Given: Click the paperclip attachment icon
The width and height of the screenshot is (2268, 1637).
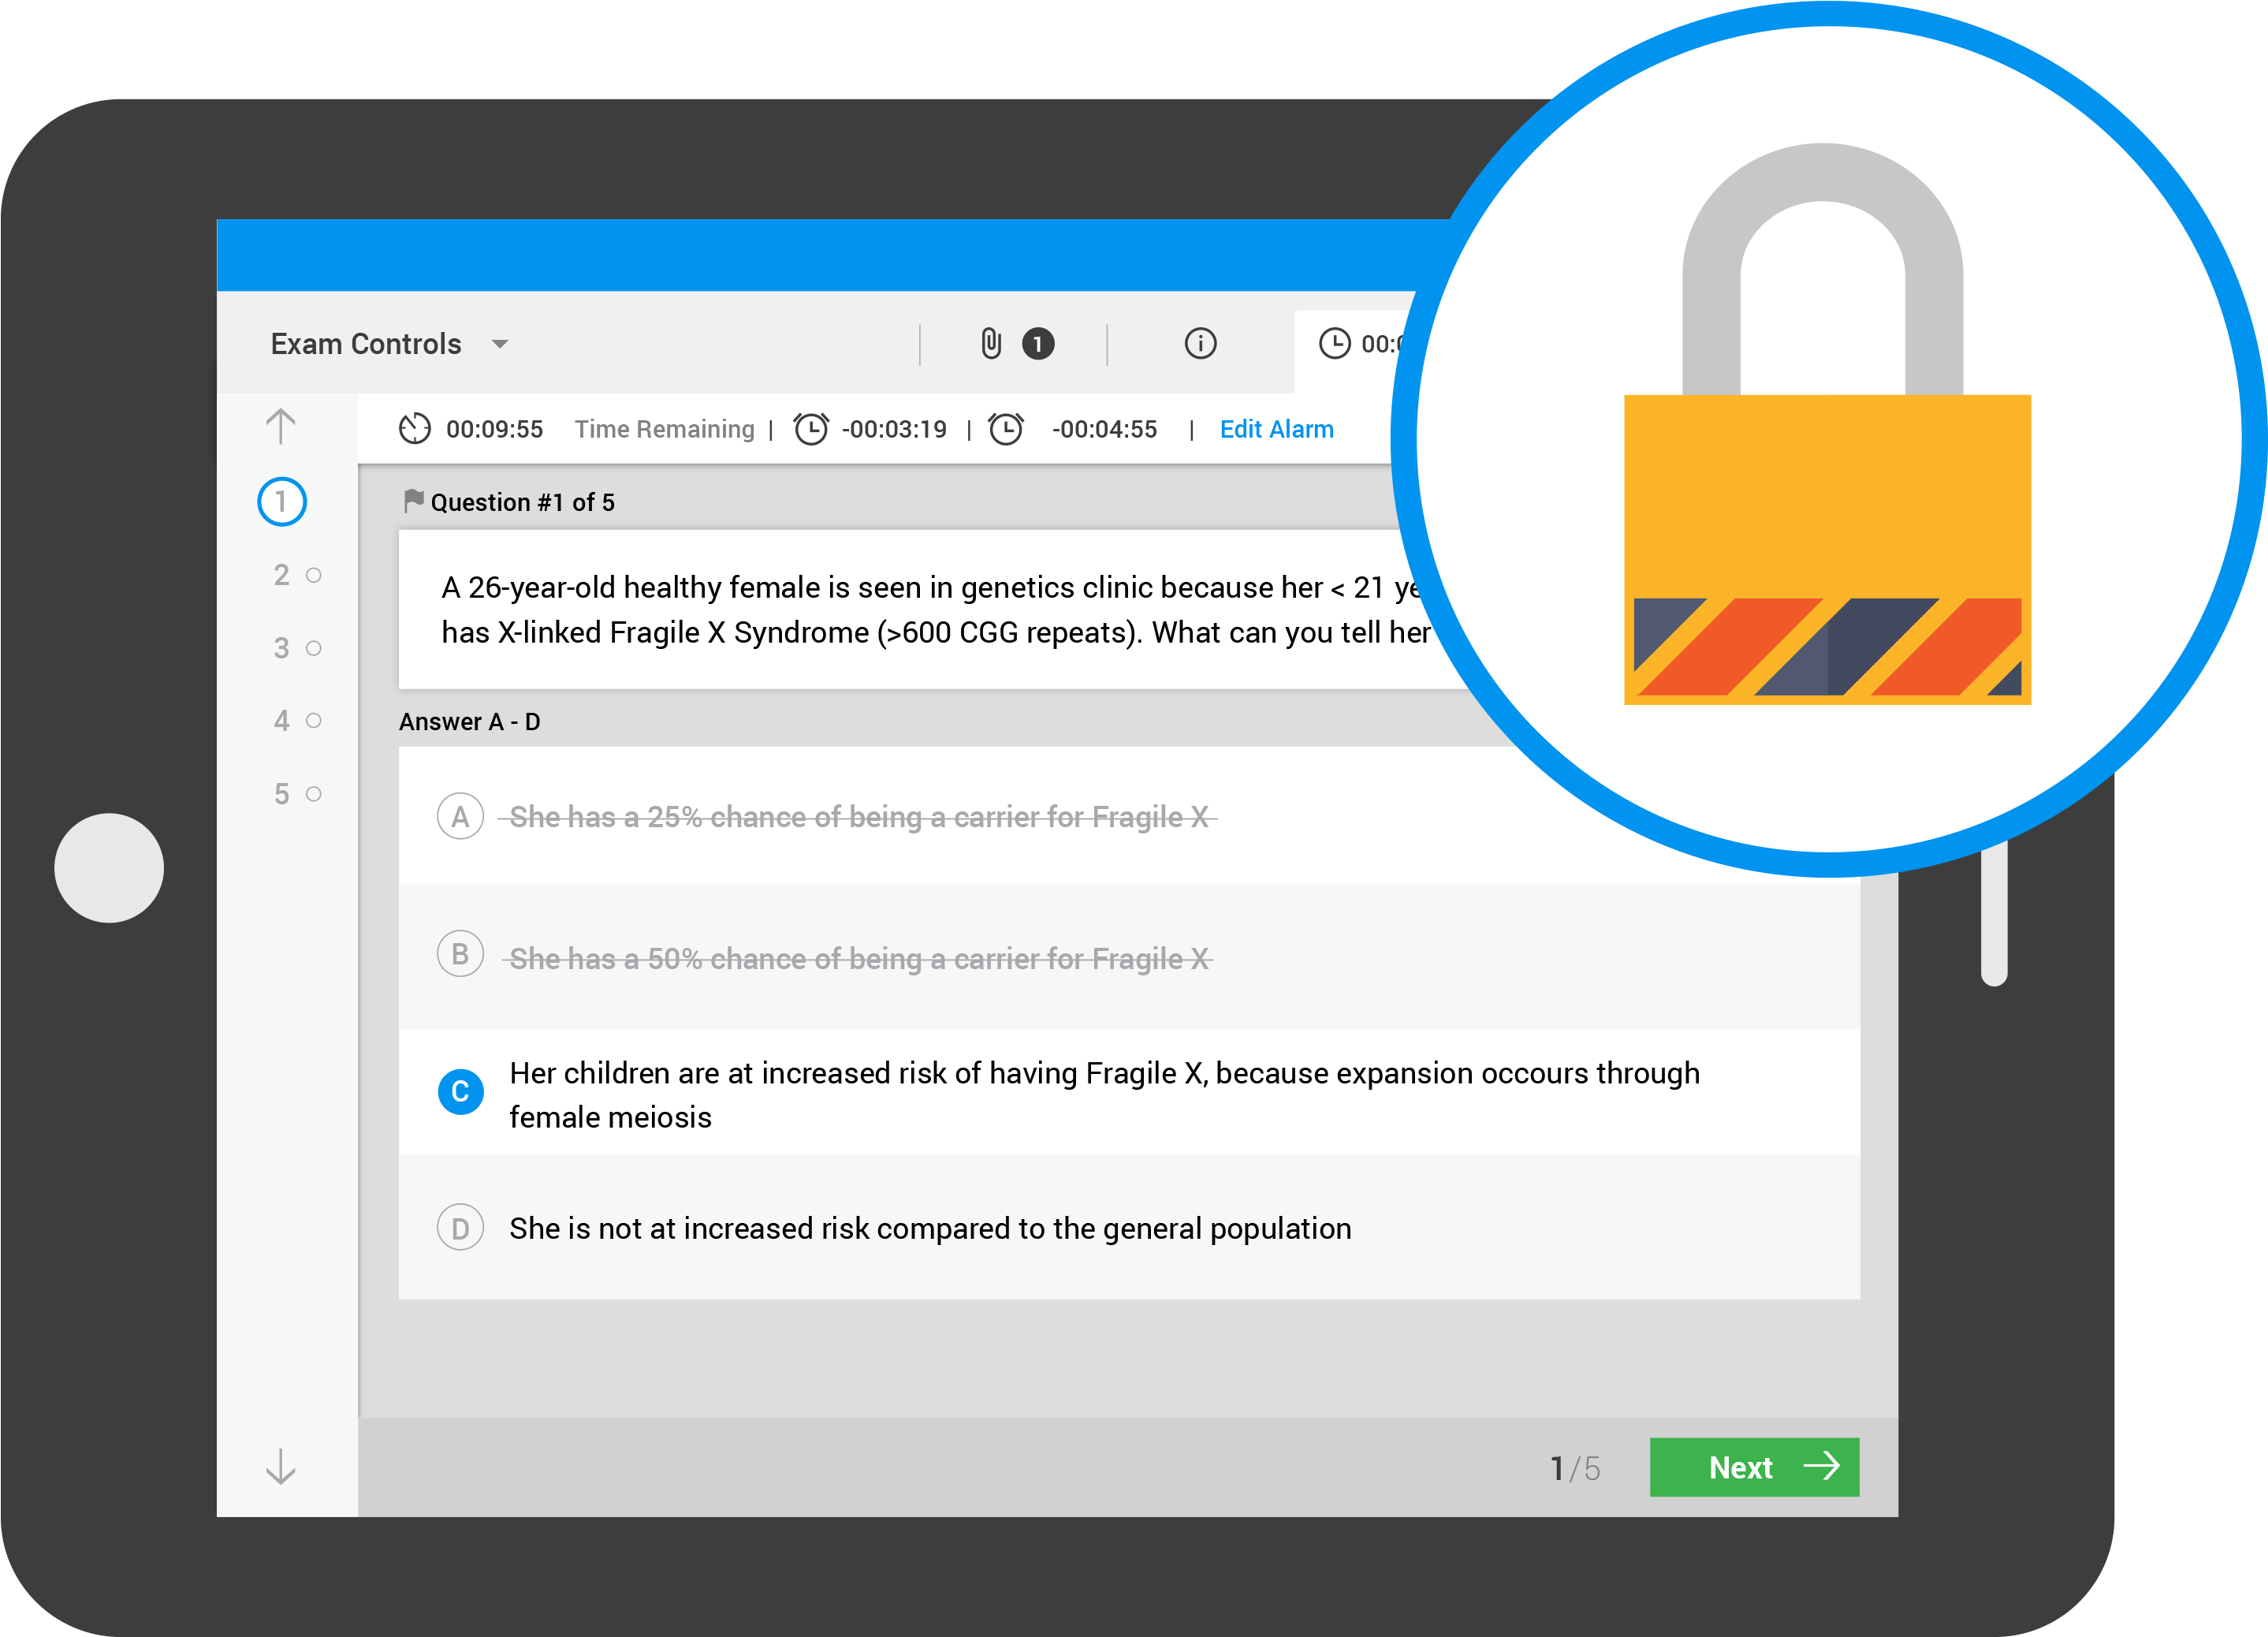Looking at the screenshot, I should pyautogui.click(x=990, y=344).
